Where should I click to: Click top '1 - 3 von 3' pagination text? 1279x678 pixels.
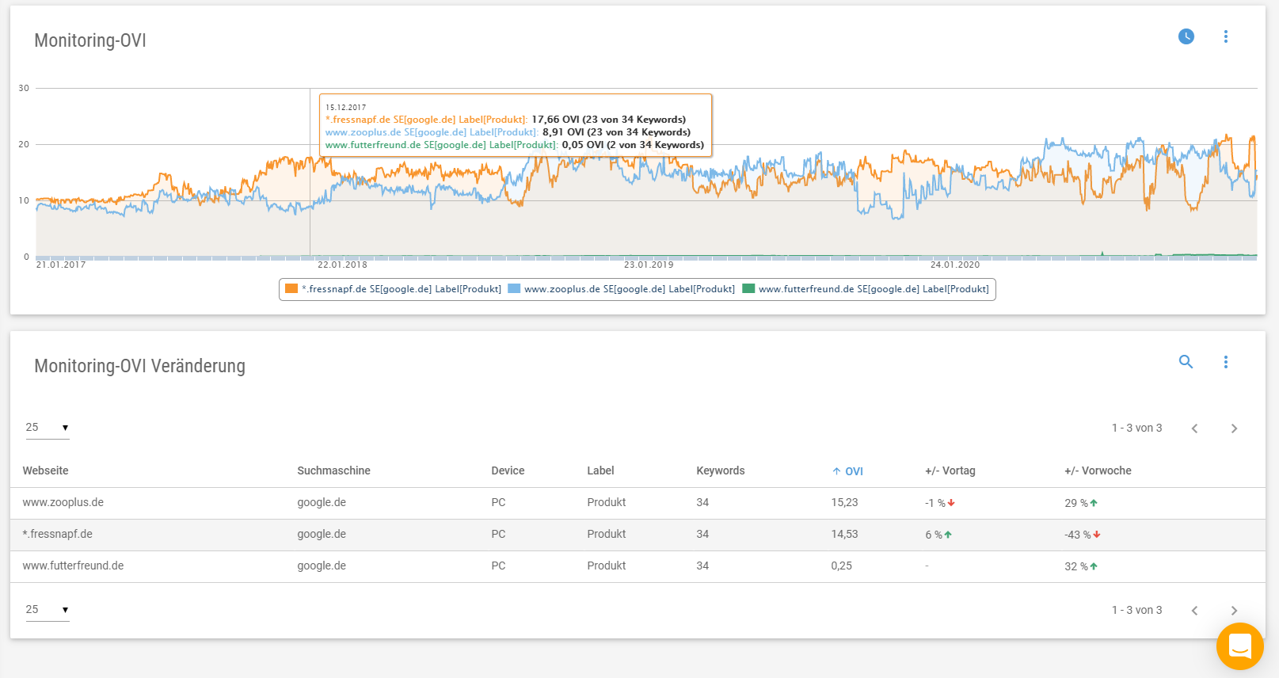pos(1136,428)
